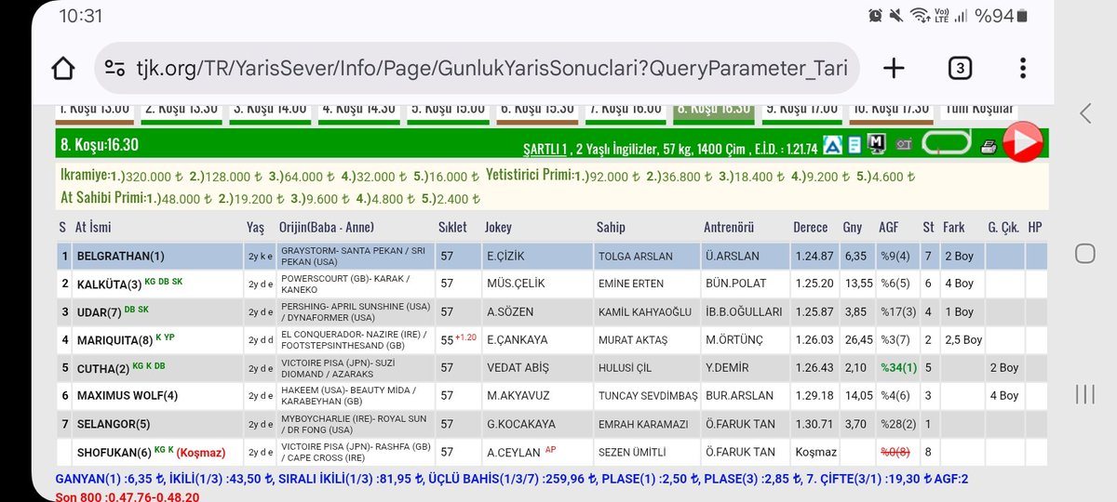Open the browser three-dot menu

[x=1023, y=68]
